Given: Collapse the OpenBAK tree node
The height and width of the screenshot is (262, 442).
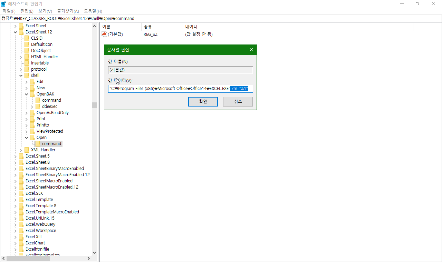Looking at the screenshot, I should (x=27, y=94).
